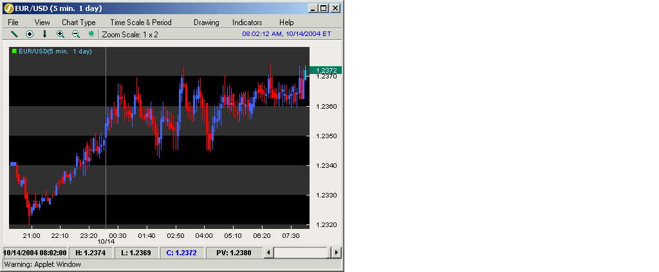This screenshot has width=659, height=272.
Task: Open the Drawing menu
Action: (207, 23)
